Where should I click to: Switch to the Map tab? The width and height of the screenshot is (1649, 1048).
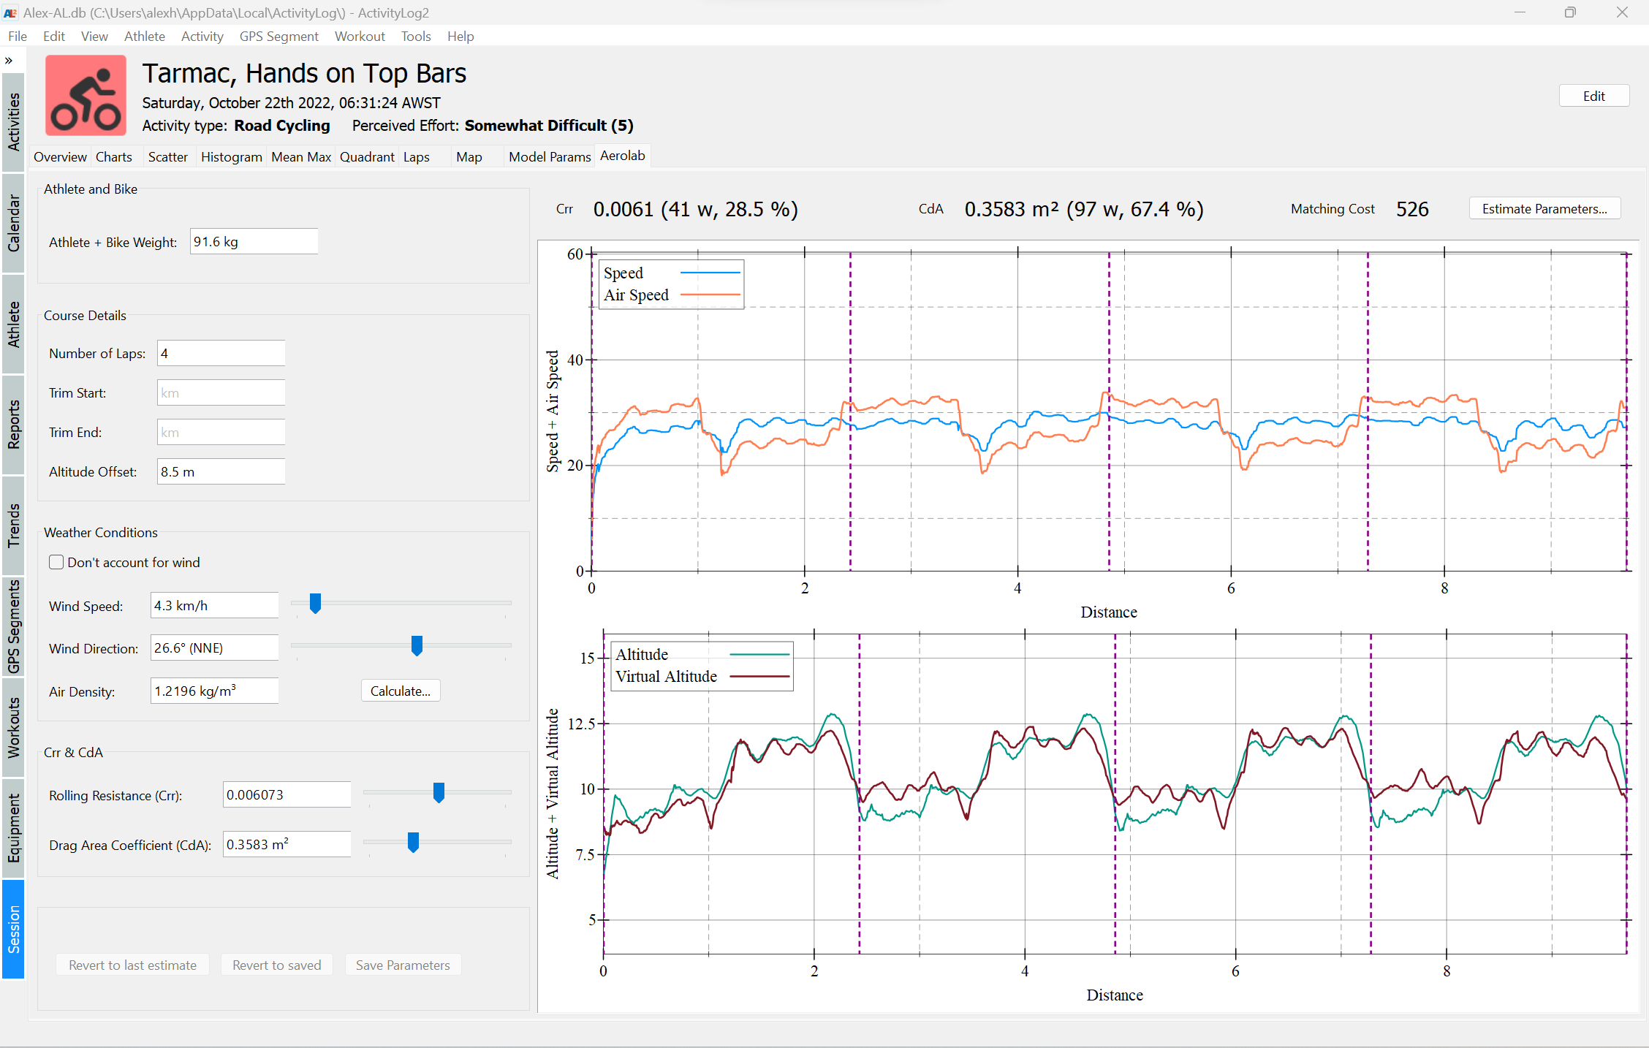pos(469,156)
